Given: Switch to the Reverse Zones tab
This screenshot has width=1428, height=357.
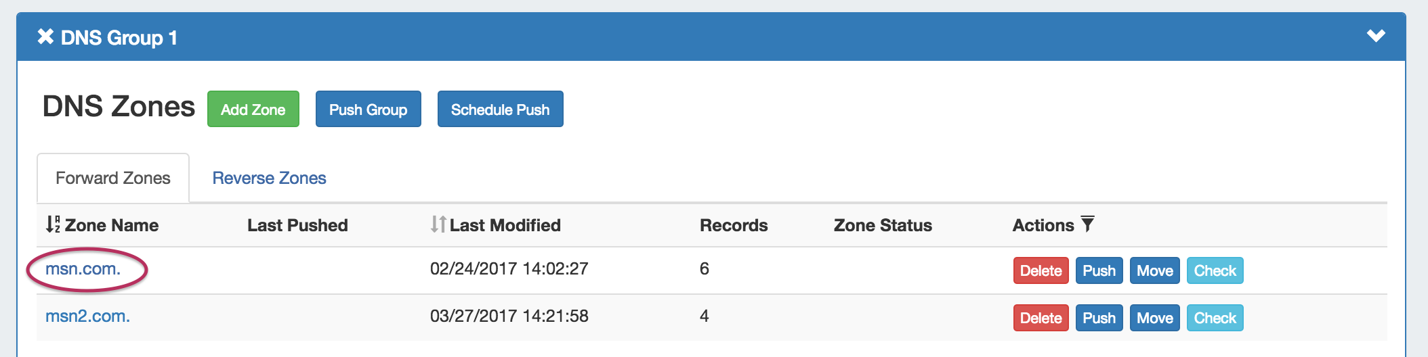Looking at the screenshot, I should (269, 178).
